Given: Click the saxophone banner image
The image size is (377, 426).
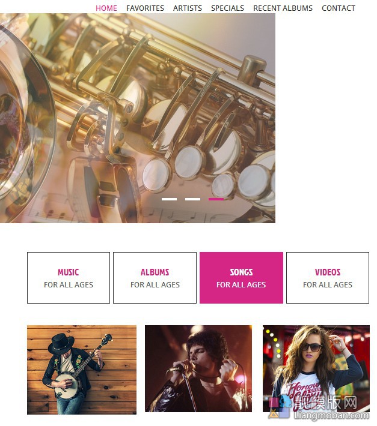Looking at the screenshot, I should (138, 118).
